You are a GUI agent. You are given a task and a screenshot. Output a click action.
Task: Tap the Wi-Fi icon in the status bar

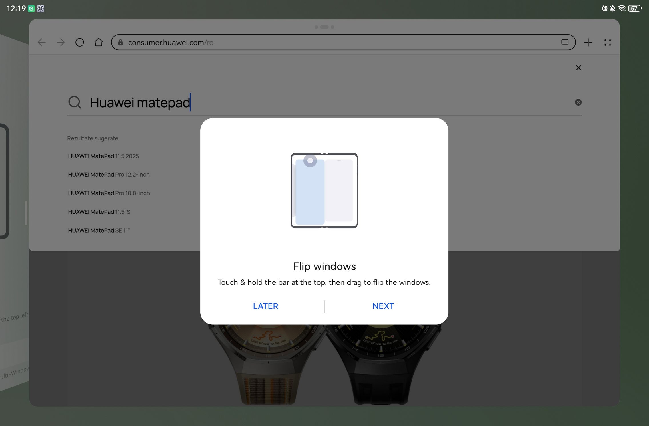(x=622, y=9)
